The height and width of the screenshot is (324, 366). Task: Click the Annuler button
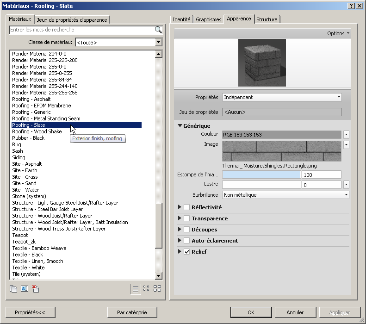(x=295, y=312)
